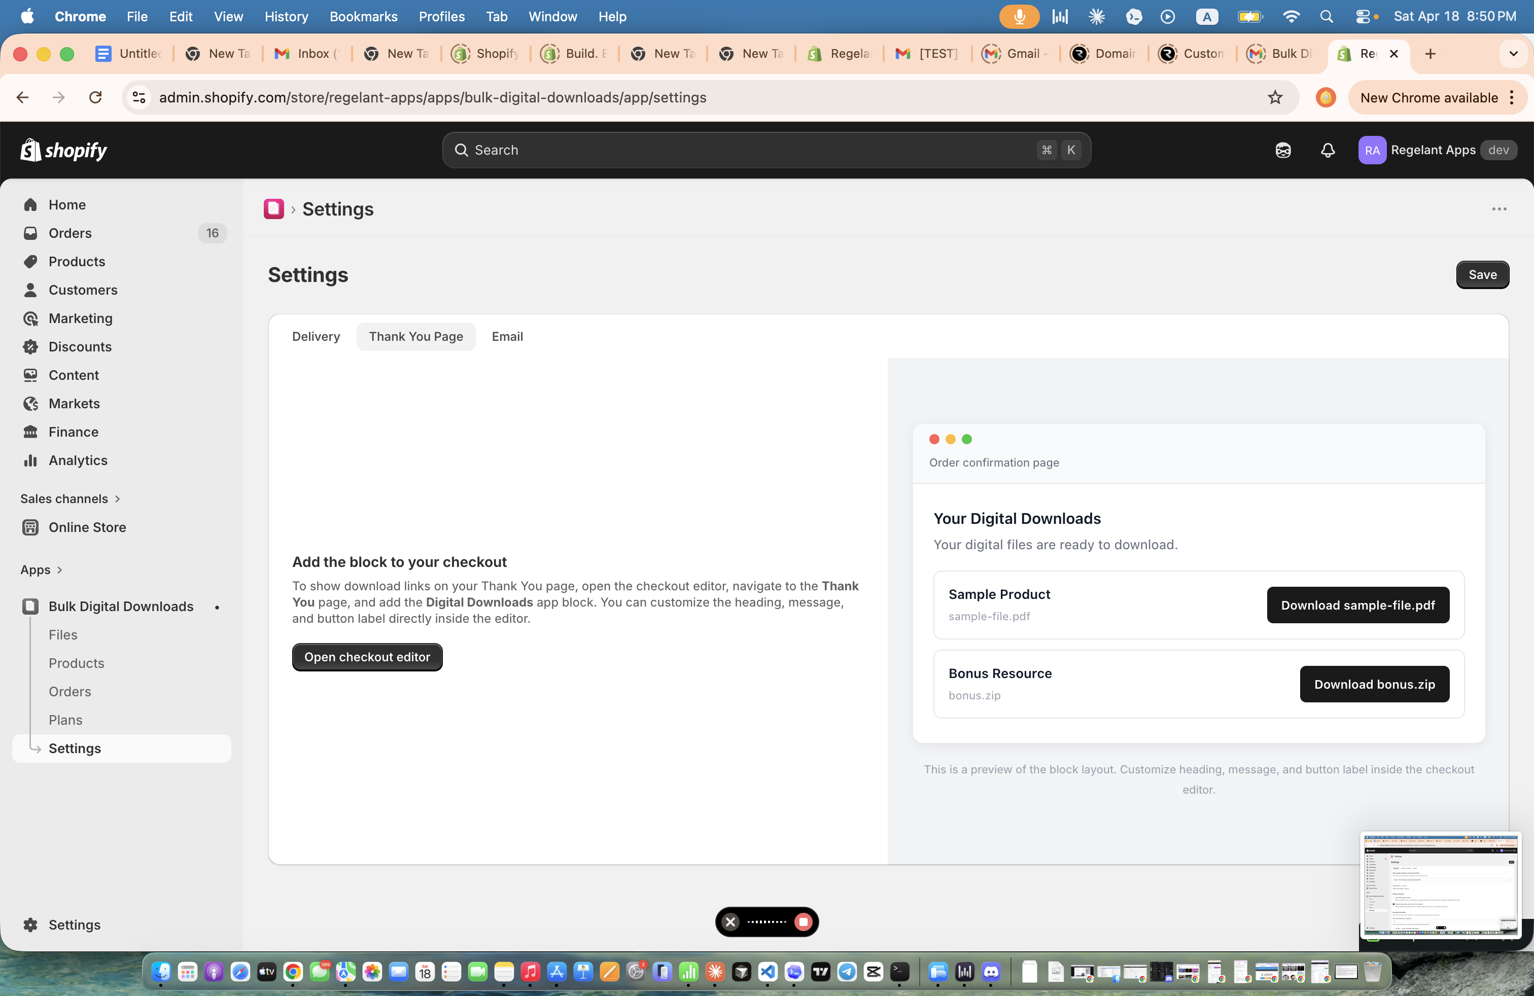Open the Shopify admin Home icon
The height and width of the screenshot is (996, 1534).
click(67, 204)
